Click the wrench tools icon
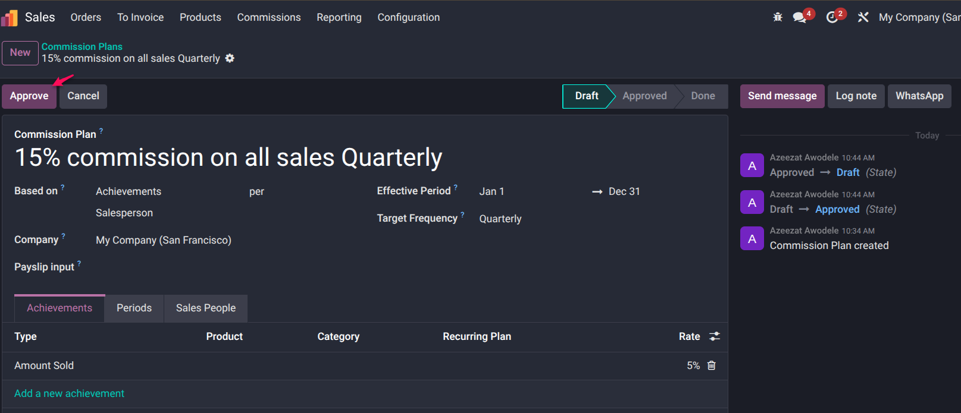 click(x=863, y=17)
